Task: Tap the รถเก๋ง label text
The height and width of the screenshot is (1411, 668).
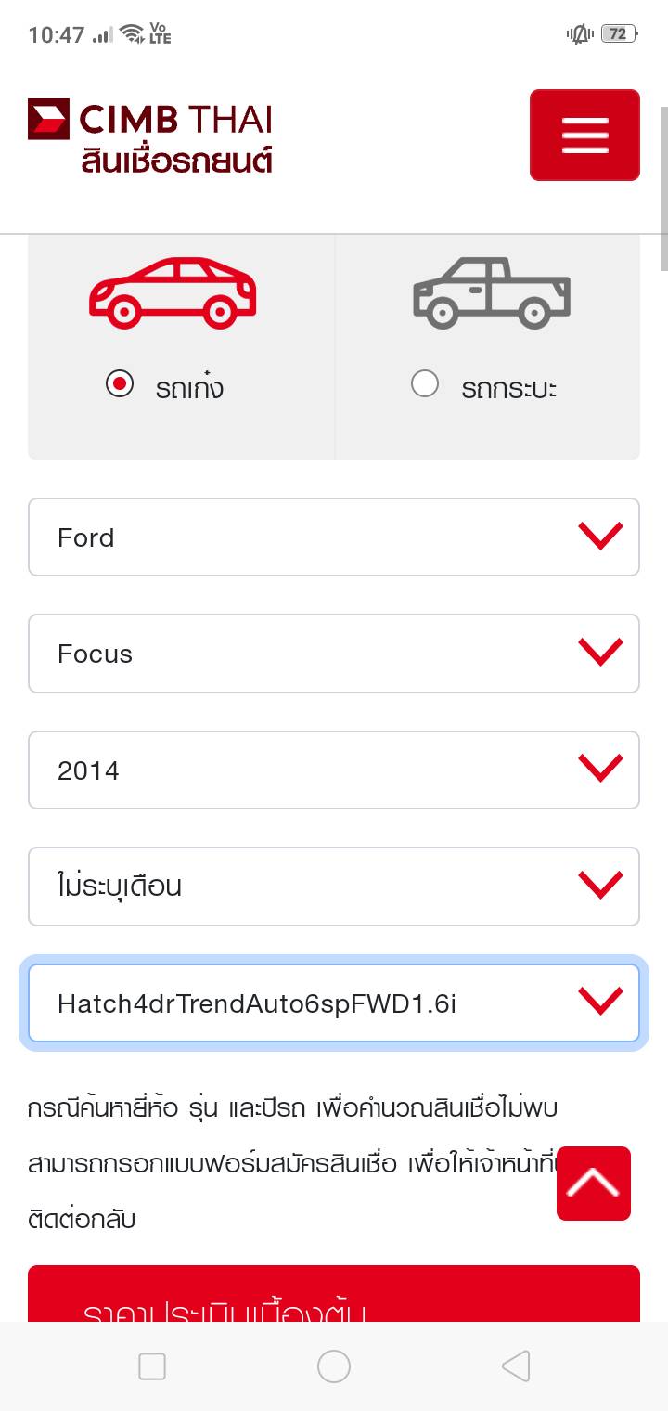Action: coord(189,387)
